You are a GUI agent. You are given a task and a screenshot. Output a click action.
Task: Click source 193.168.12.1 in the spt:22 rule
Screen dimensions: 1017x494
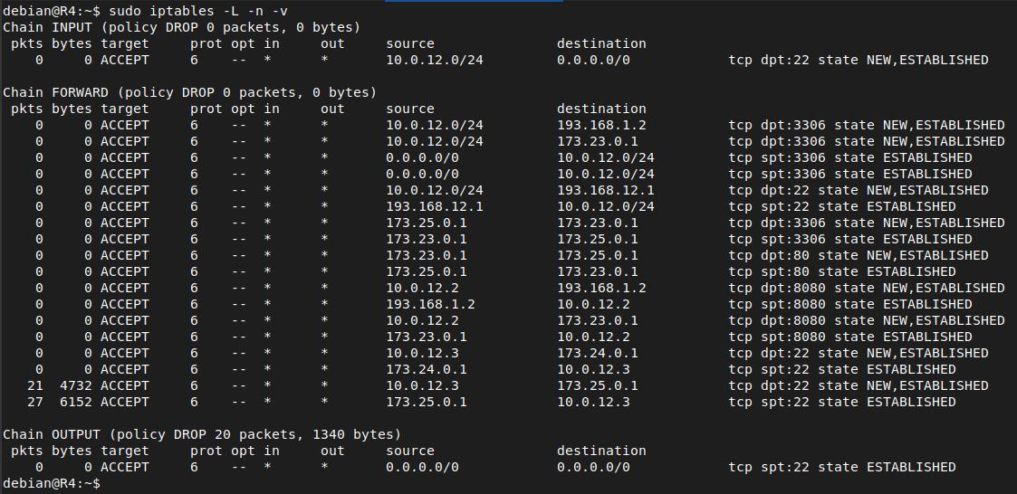[435, 206]
